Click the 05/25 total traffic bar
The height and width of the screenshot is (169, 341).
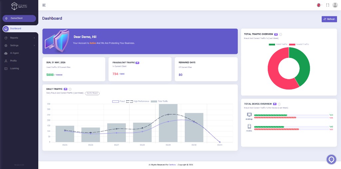65,134
